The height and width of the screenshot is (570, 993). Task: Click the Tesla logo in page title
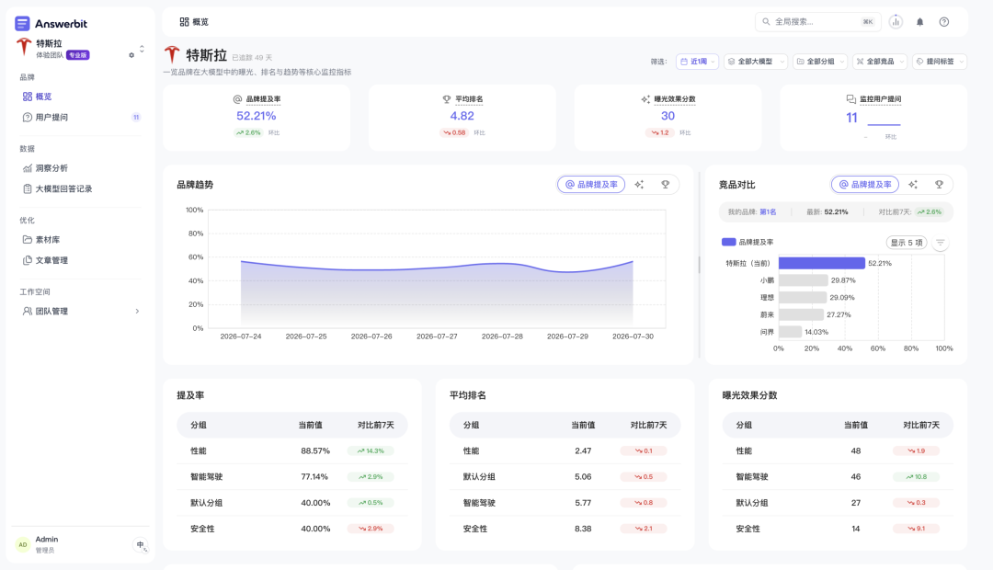(x=172, y=55)
